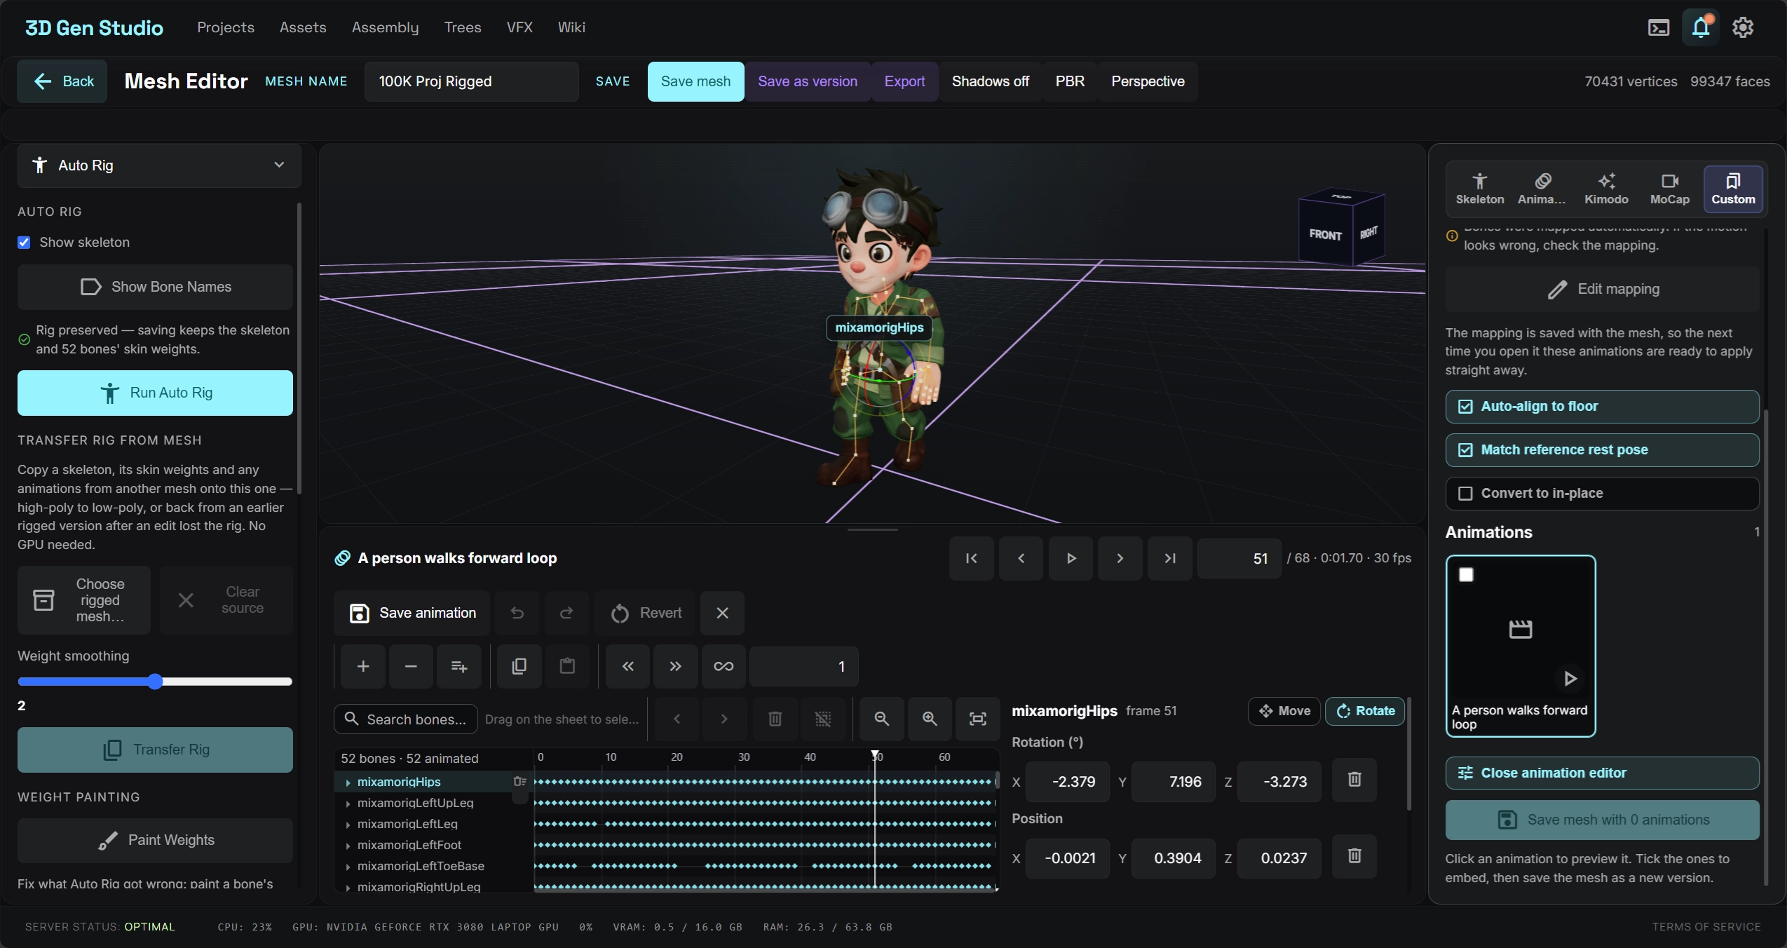Open the Assets menu
The image size is (1787, 948).
(303, 27)
